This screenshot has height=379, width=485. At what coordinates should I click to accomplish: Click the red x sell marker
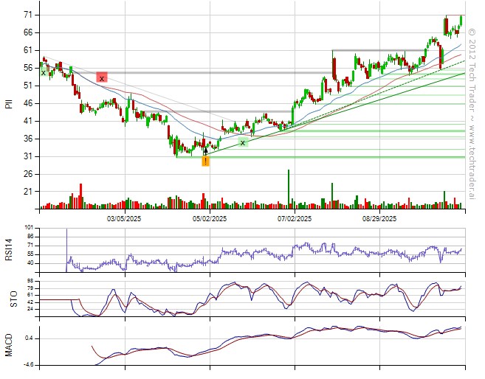pos(102,77)
